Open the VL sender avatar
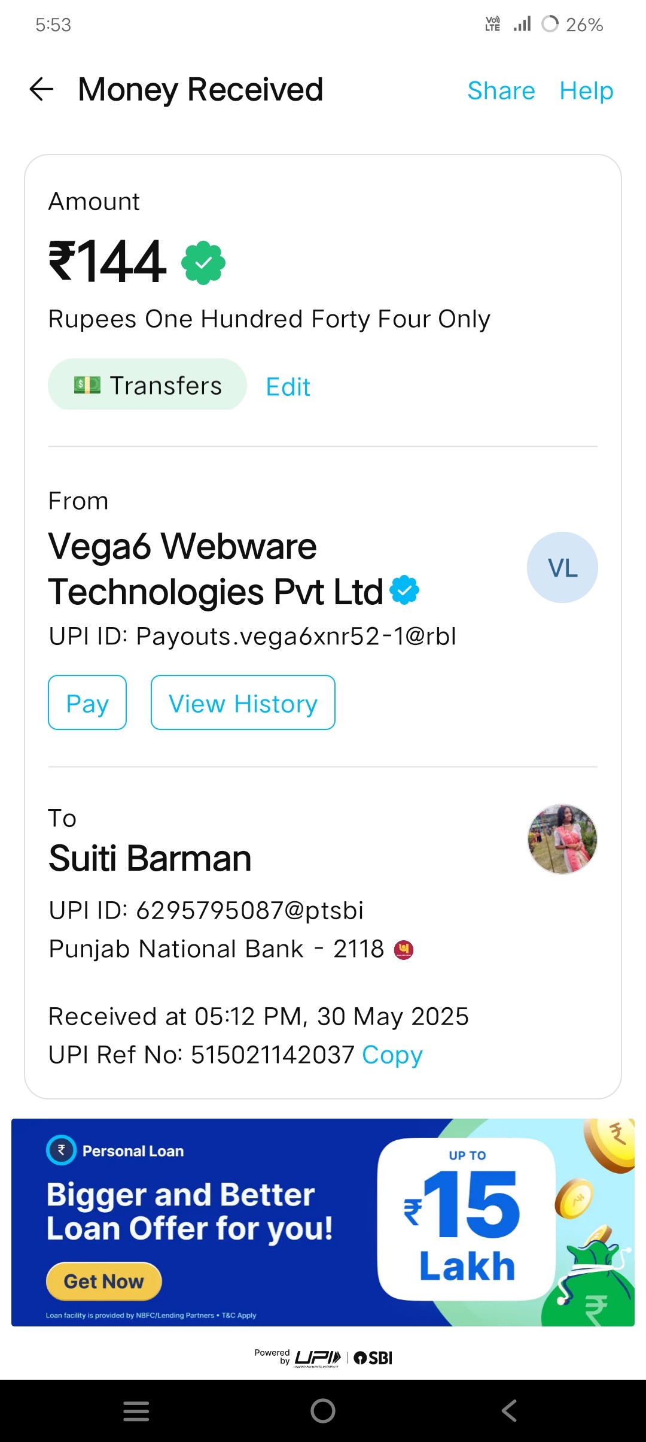646x1442 pixels. pos(562,567)
